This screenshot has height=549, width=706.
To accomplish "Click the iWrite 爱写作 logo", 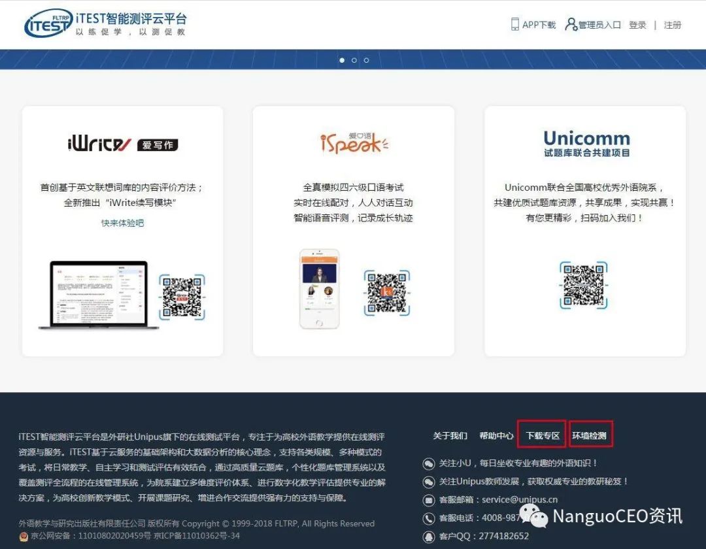I will pos(122,144).
